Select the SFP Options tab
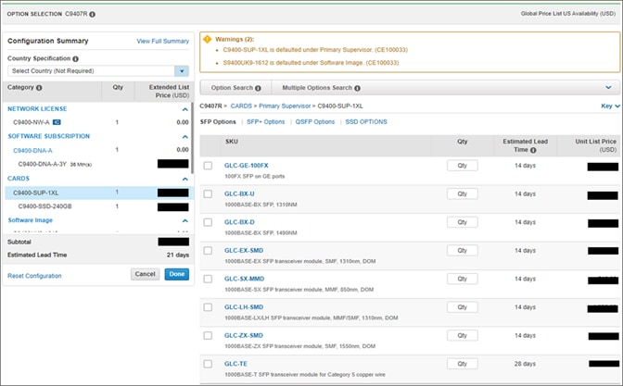 [218, 122]
